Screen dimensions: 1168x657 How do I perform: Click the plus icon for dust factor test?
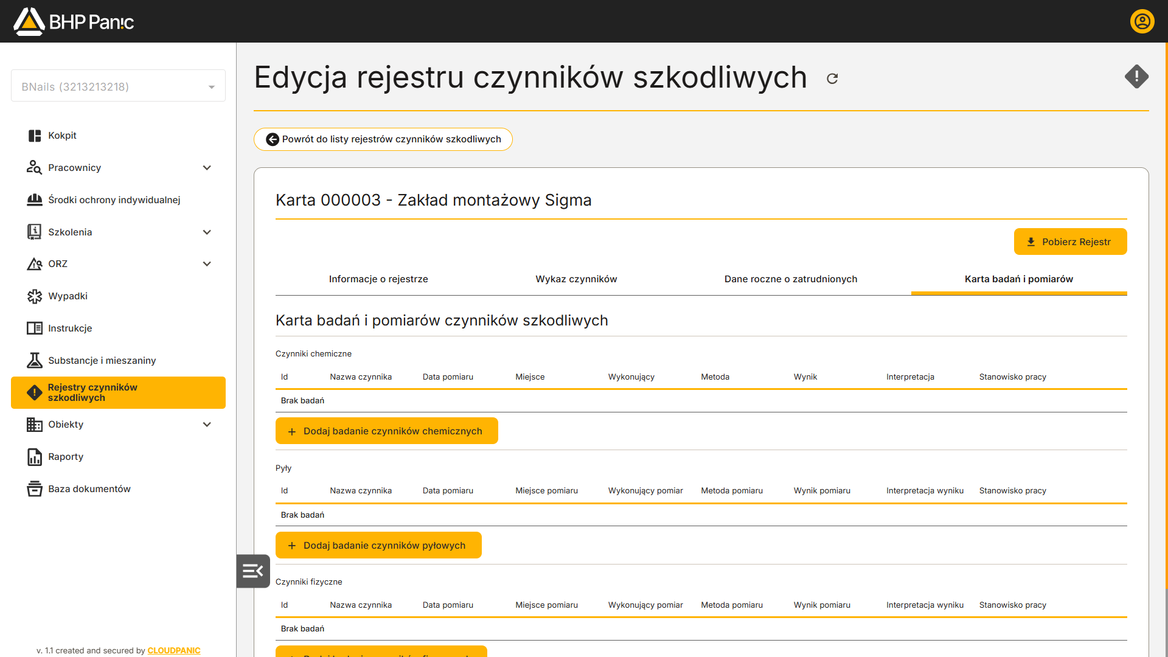coord(292,546)
